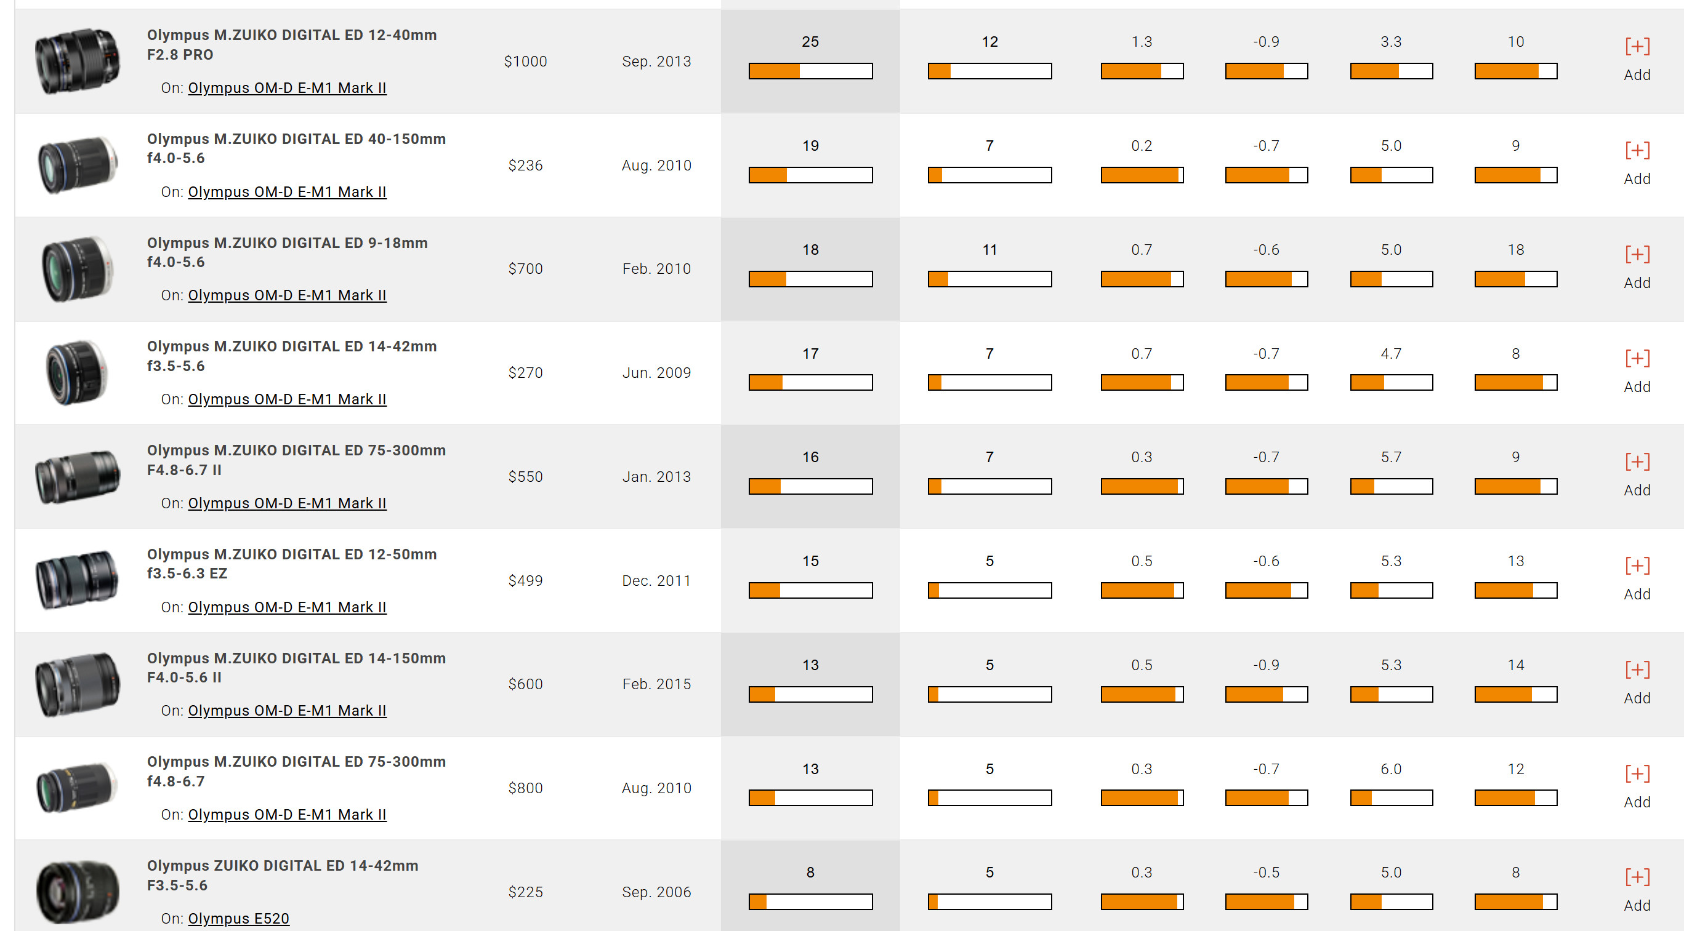1684x931 pixels.
Task: Add the 12-40mm F2.8 PRO lens to comparison
Action: pos(1637,60)
